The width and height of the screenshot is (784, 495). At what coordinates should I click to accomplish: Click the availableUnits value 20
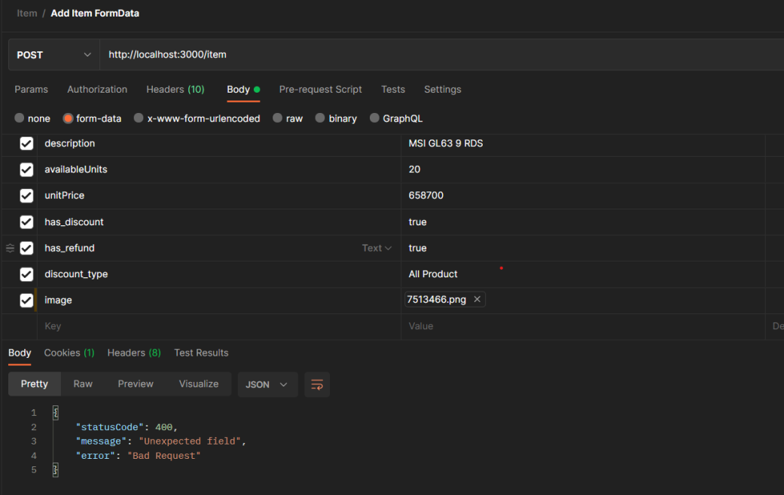point(414,170)
